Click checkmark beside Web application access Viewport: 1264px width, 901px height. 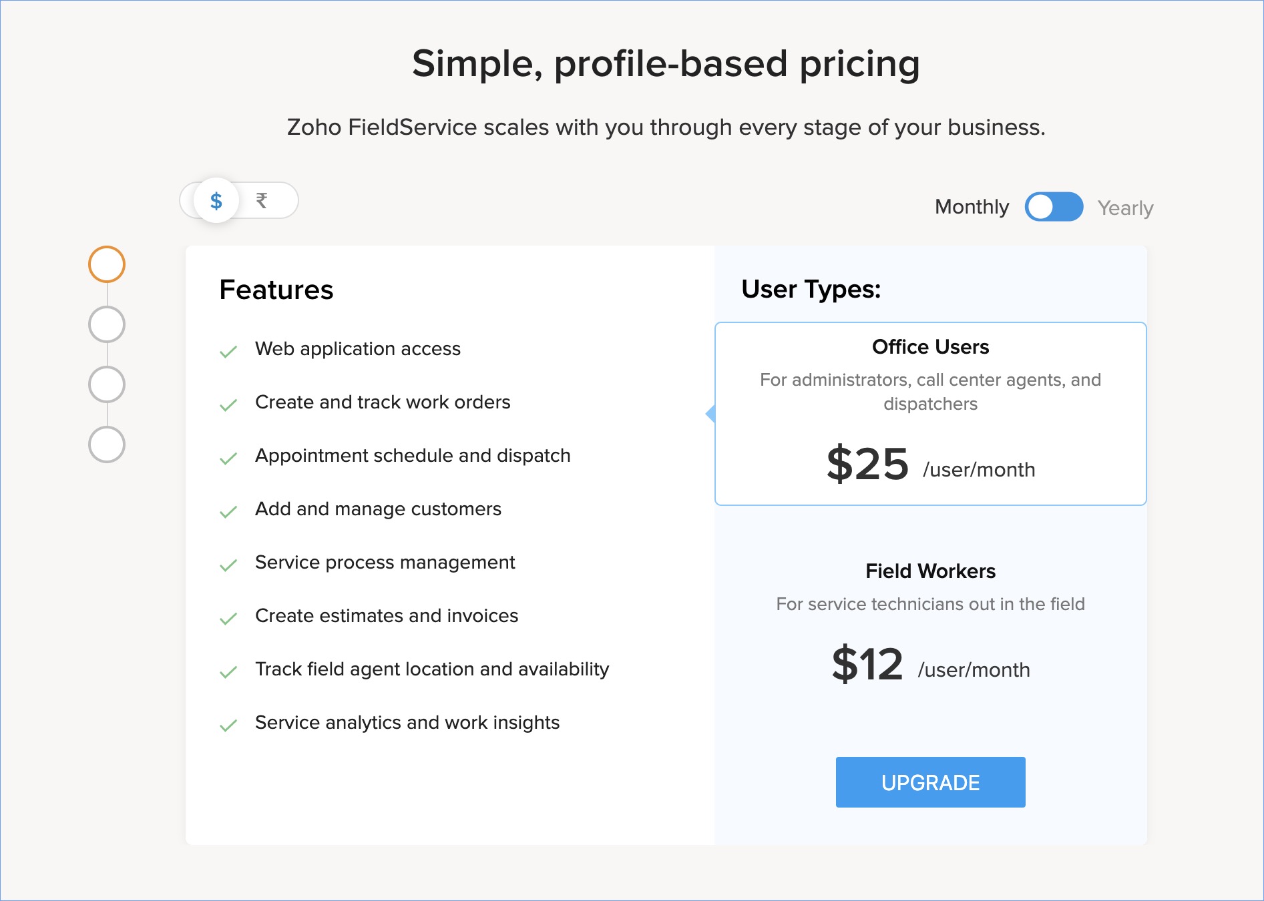tap(228, 352)
